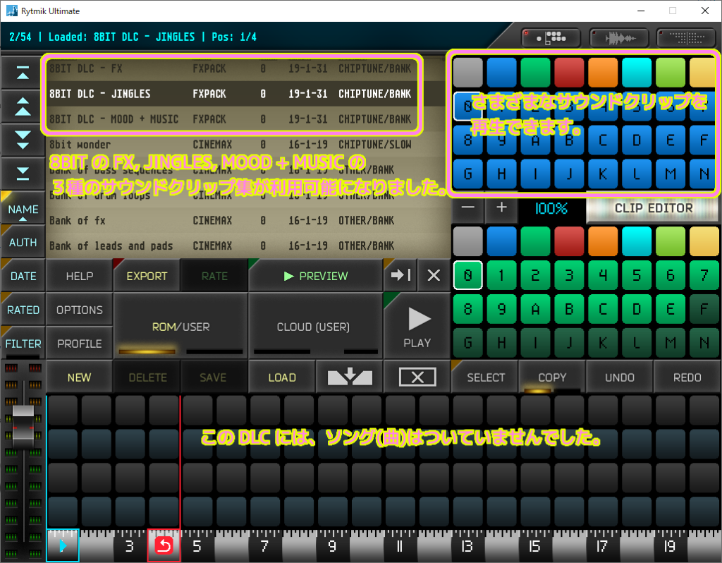
Task: Click the clear-song boxed X icon
Action: [417, 377]
